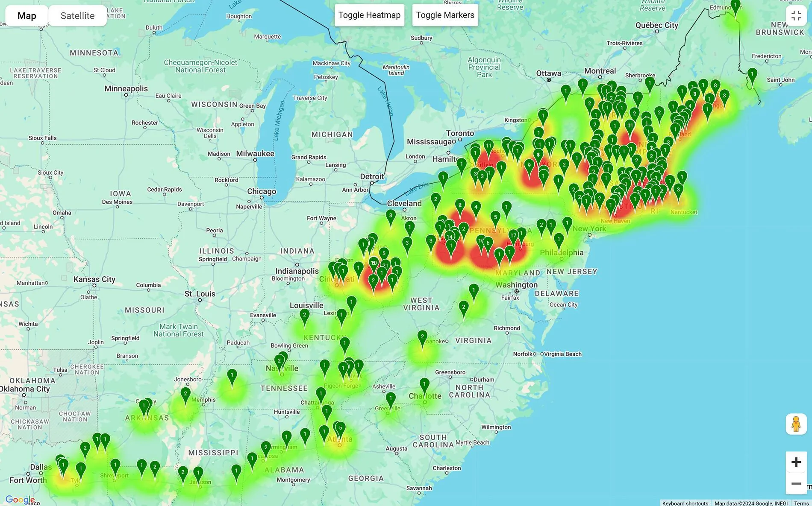Select the marker 1 above Chattanooga
The image size is (812, 506).
[321, 396]
